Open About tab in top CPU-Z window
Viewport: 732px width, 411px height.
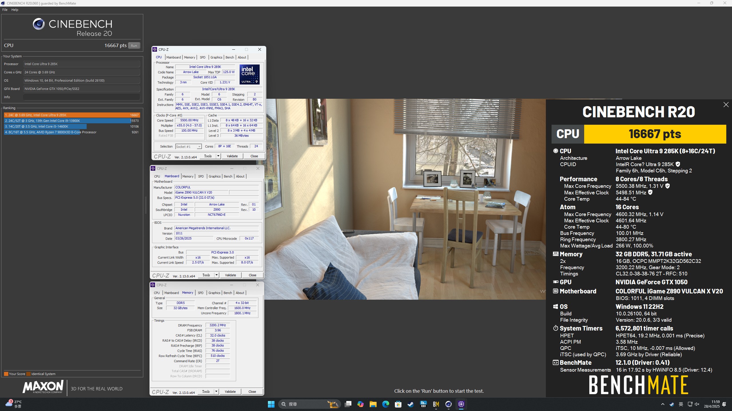pyautogui.click(x=242, y=57)
